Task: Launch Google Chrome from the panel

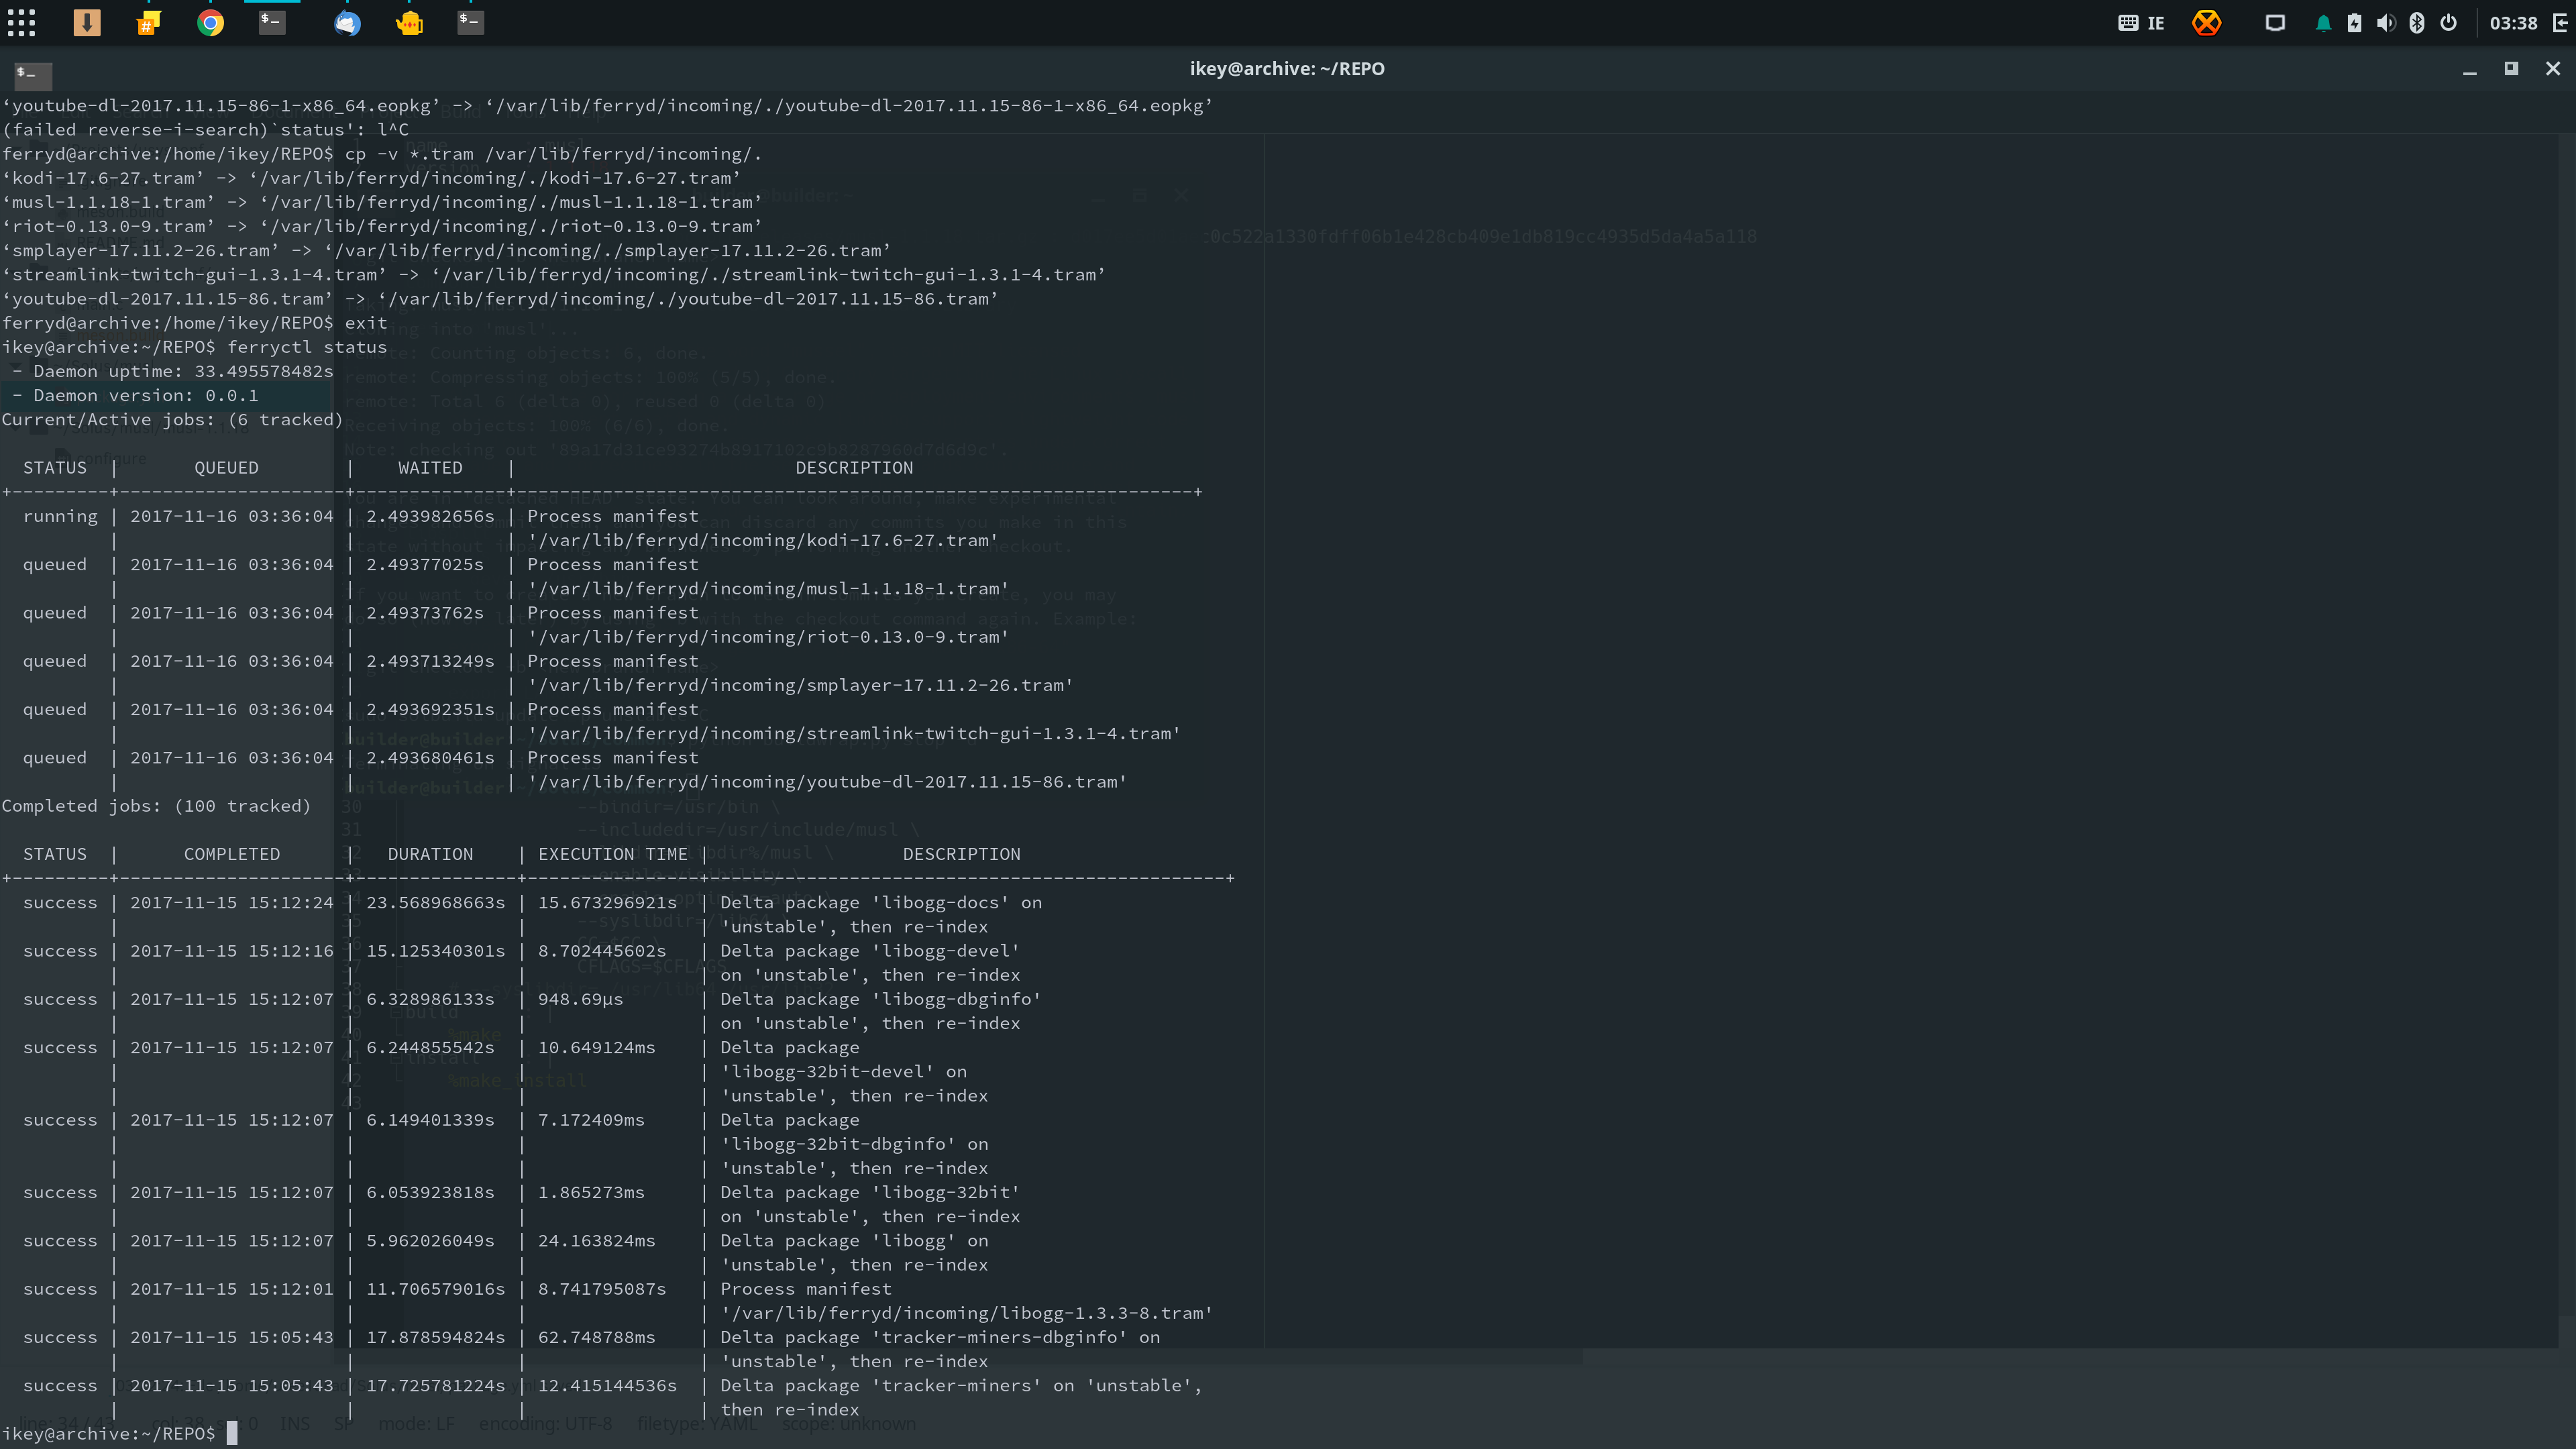Action: (210, 23)
